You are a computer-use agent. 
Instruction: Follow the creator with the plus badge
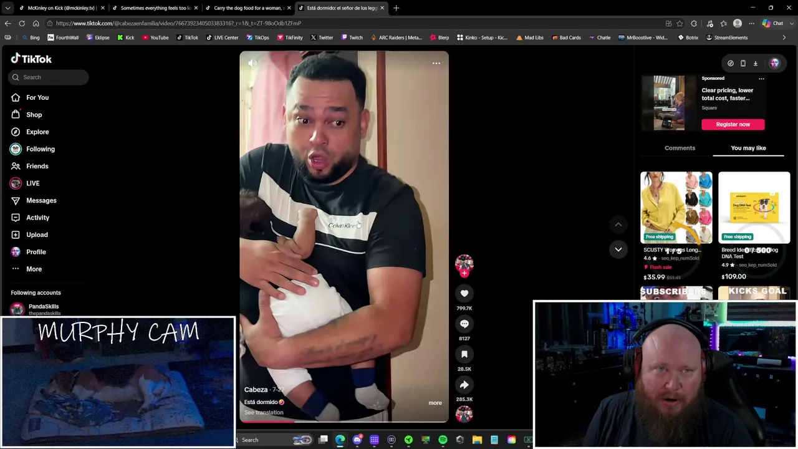[x=464, y=273]
